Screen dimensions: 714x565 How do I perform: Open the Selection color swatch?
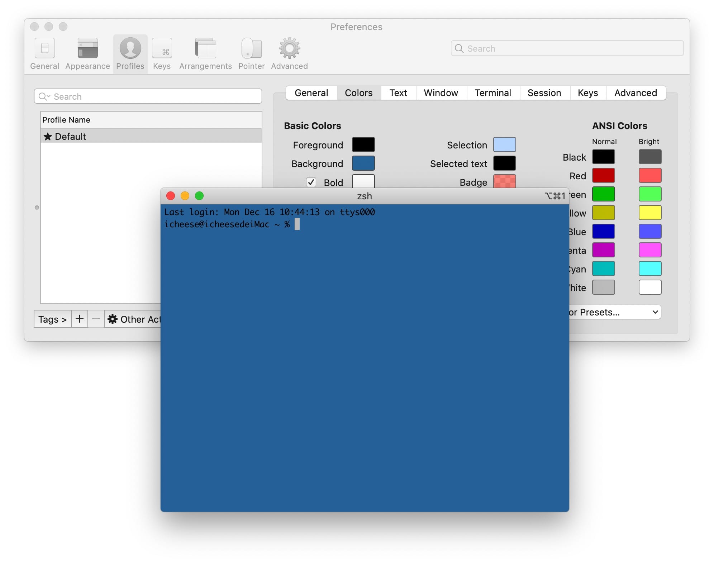504,145
